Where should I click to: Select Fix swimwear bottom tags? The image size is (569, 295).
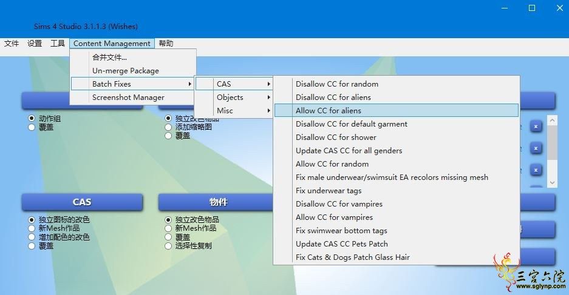(x=397, y=231)
